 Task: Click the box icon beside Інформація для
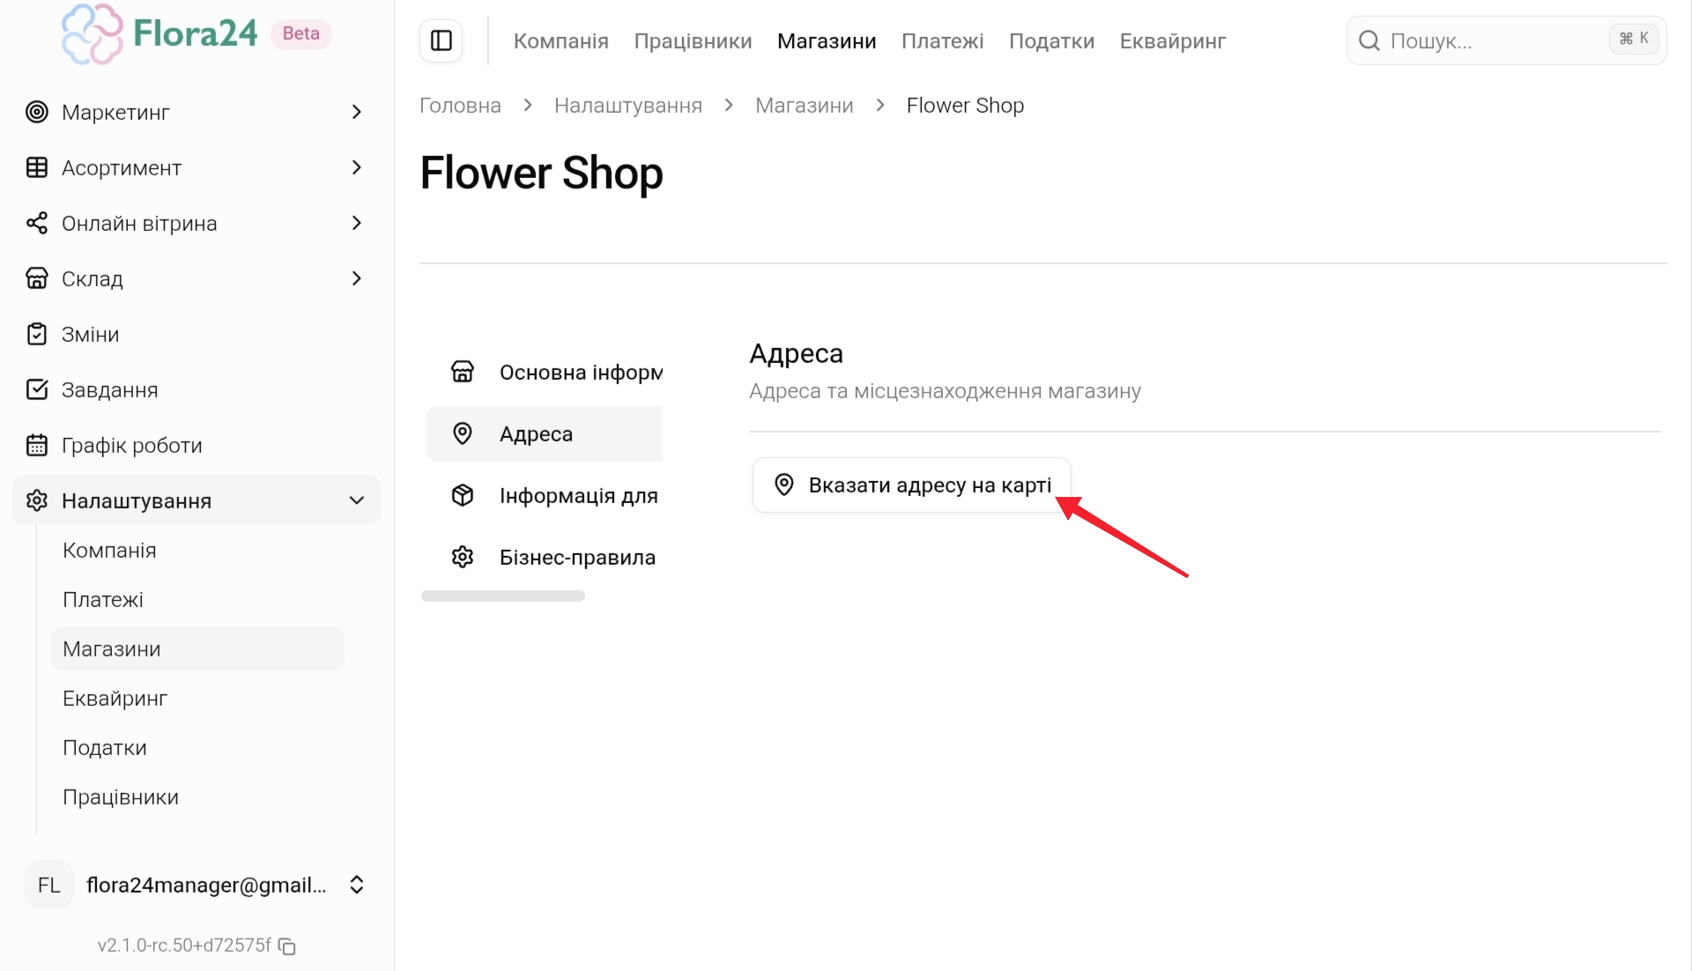tap(463, 495)
